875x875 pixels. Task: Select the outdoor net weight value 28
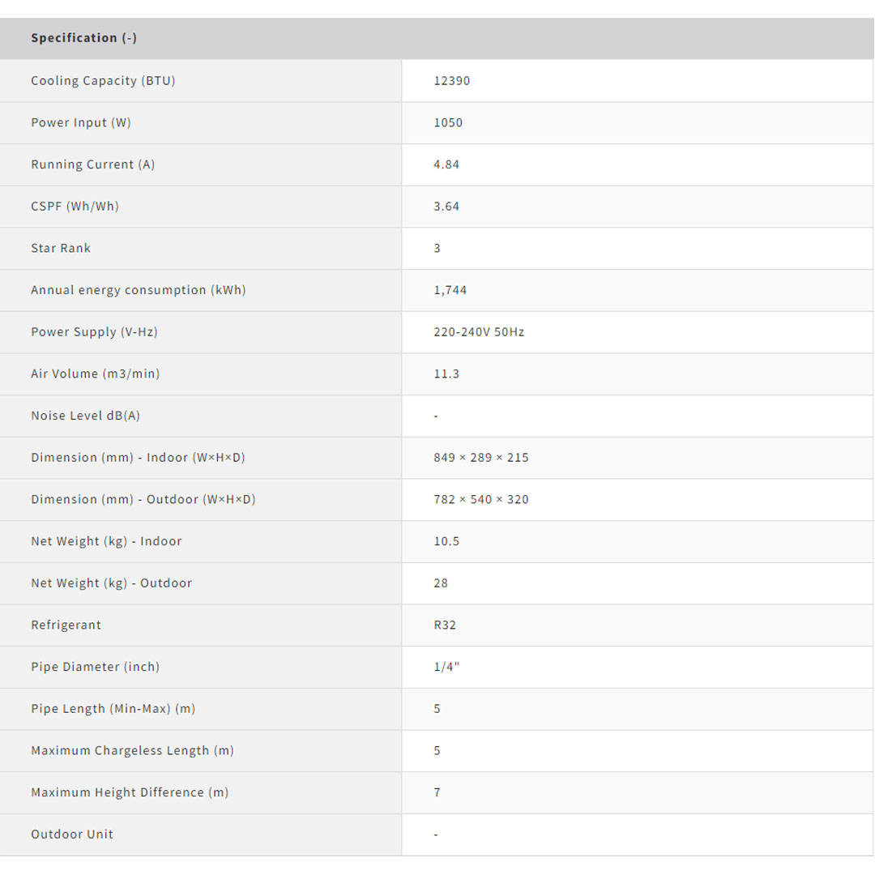point(441,583)
